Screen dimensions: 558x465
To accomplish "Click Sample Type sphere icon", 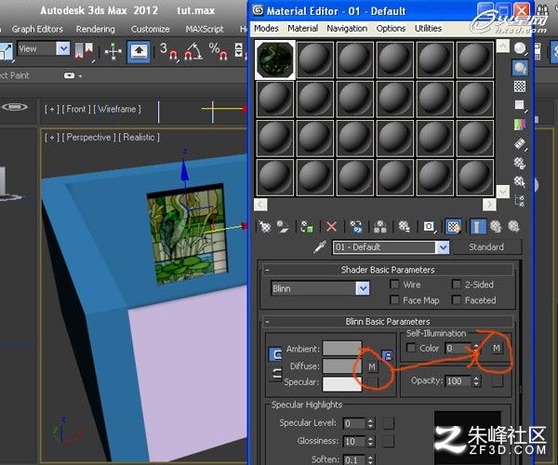I will click(520, 48).
